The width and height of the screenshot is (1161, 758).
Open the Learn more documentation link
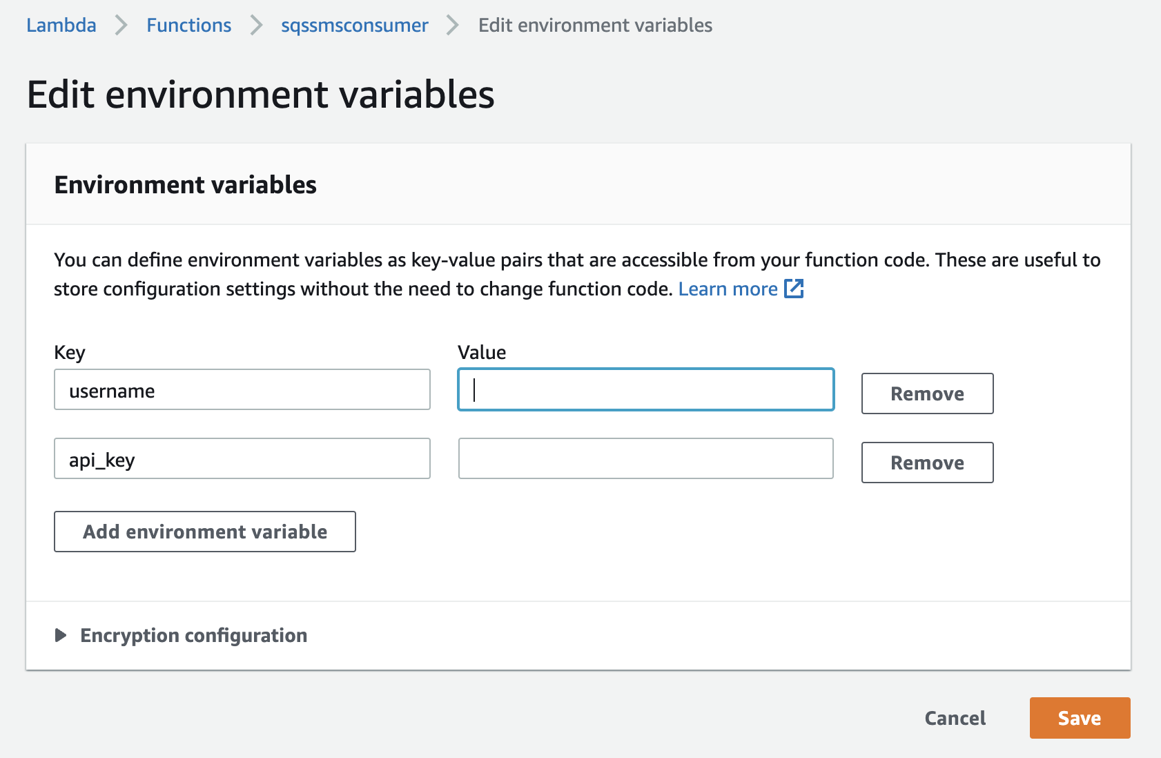pyautogui.click(x=728, y=289)
